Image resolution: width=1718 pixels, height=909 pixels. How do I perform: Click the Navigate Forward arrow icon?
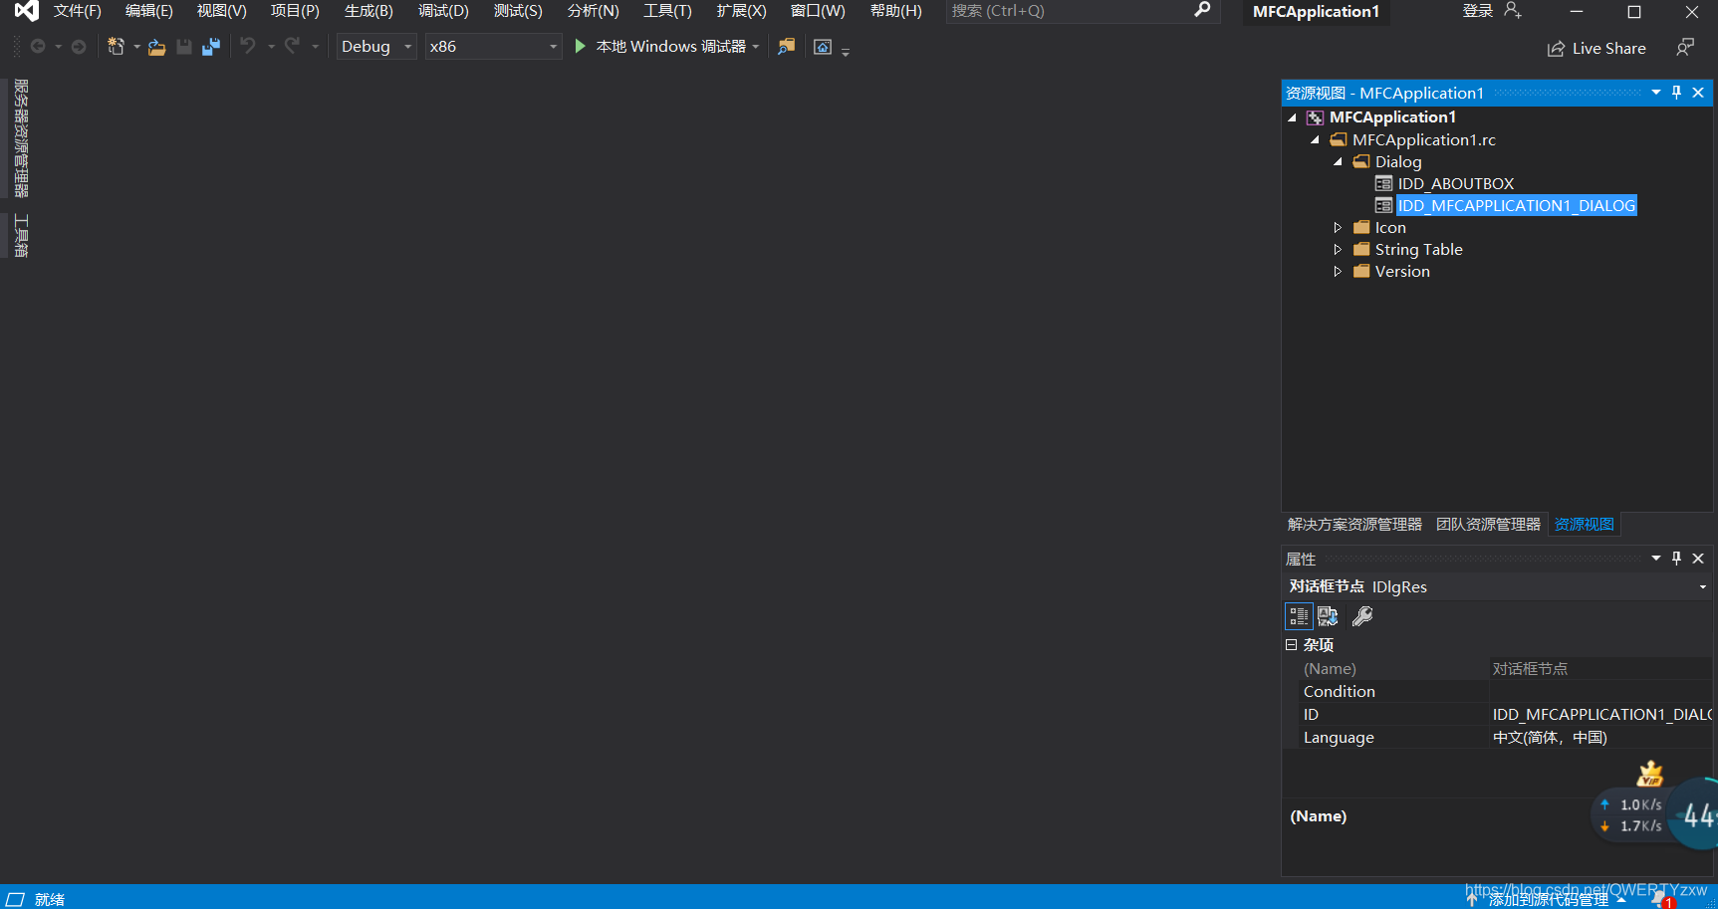click(x=79, y=47)
